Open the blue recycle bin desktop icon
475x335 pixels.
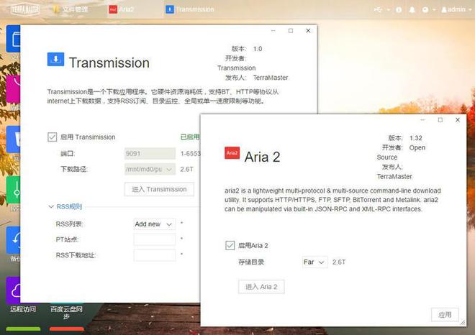coord(14,139)
